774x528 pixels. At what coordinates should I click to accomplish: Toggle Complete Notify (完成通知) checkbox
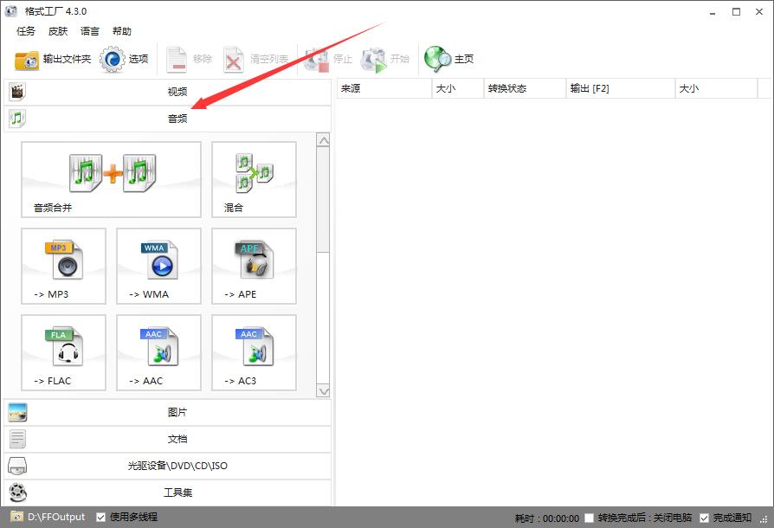click(705, 518)
